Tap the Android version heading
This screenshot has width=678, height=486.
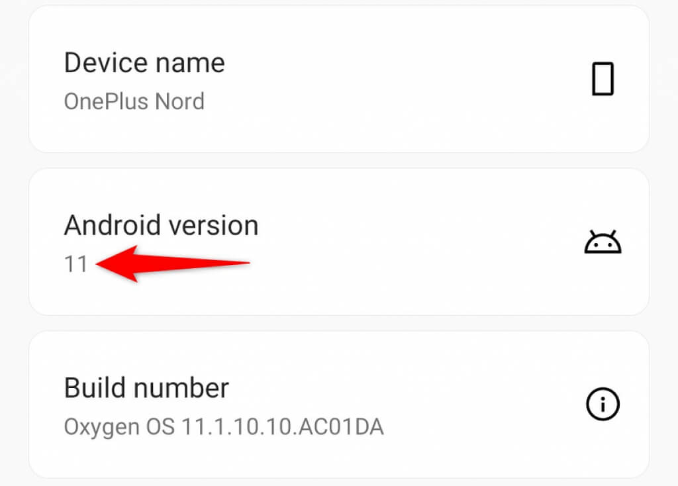point(162,226)
